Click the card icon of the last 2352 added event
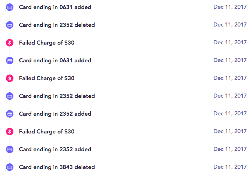 (10, 149)
